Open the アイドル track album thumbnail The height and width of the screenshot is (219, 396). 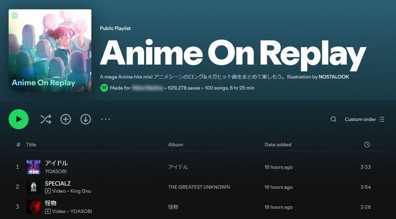[x=34, y=167]
